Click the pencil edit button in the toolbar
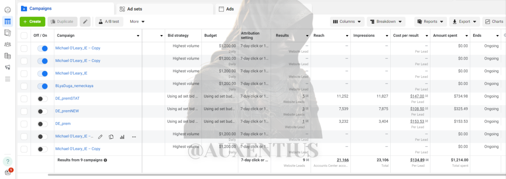The image size is (506, 179). pos(85,21)
